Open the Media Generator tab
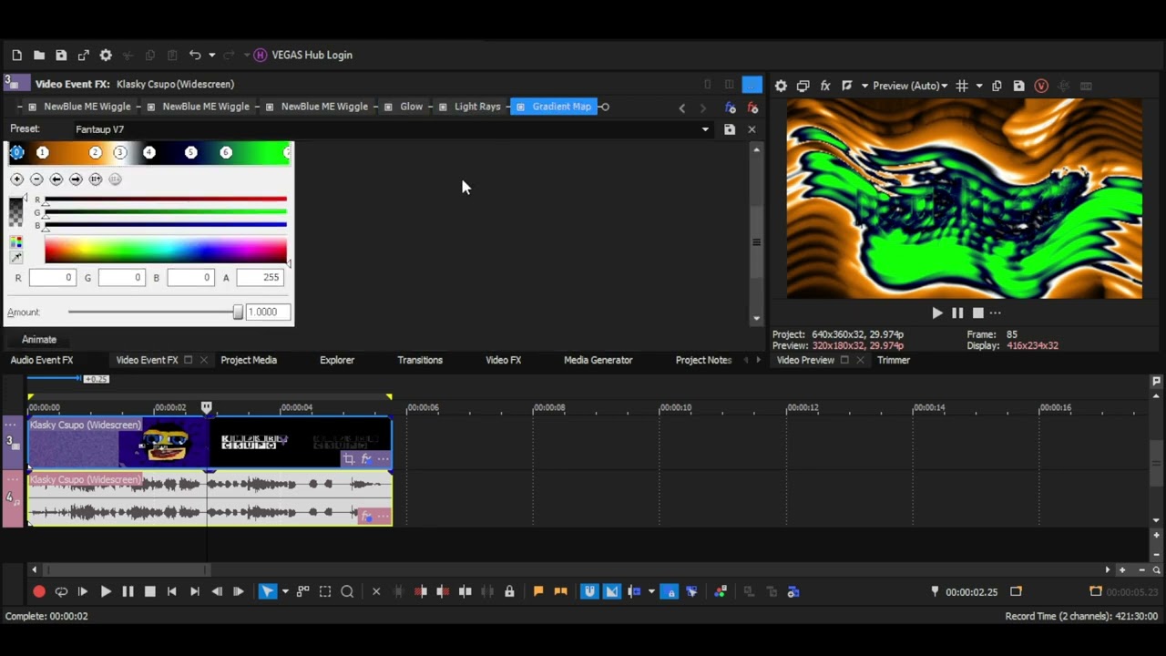The image size is (1166, 656). coord(598,360)
